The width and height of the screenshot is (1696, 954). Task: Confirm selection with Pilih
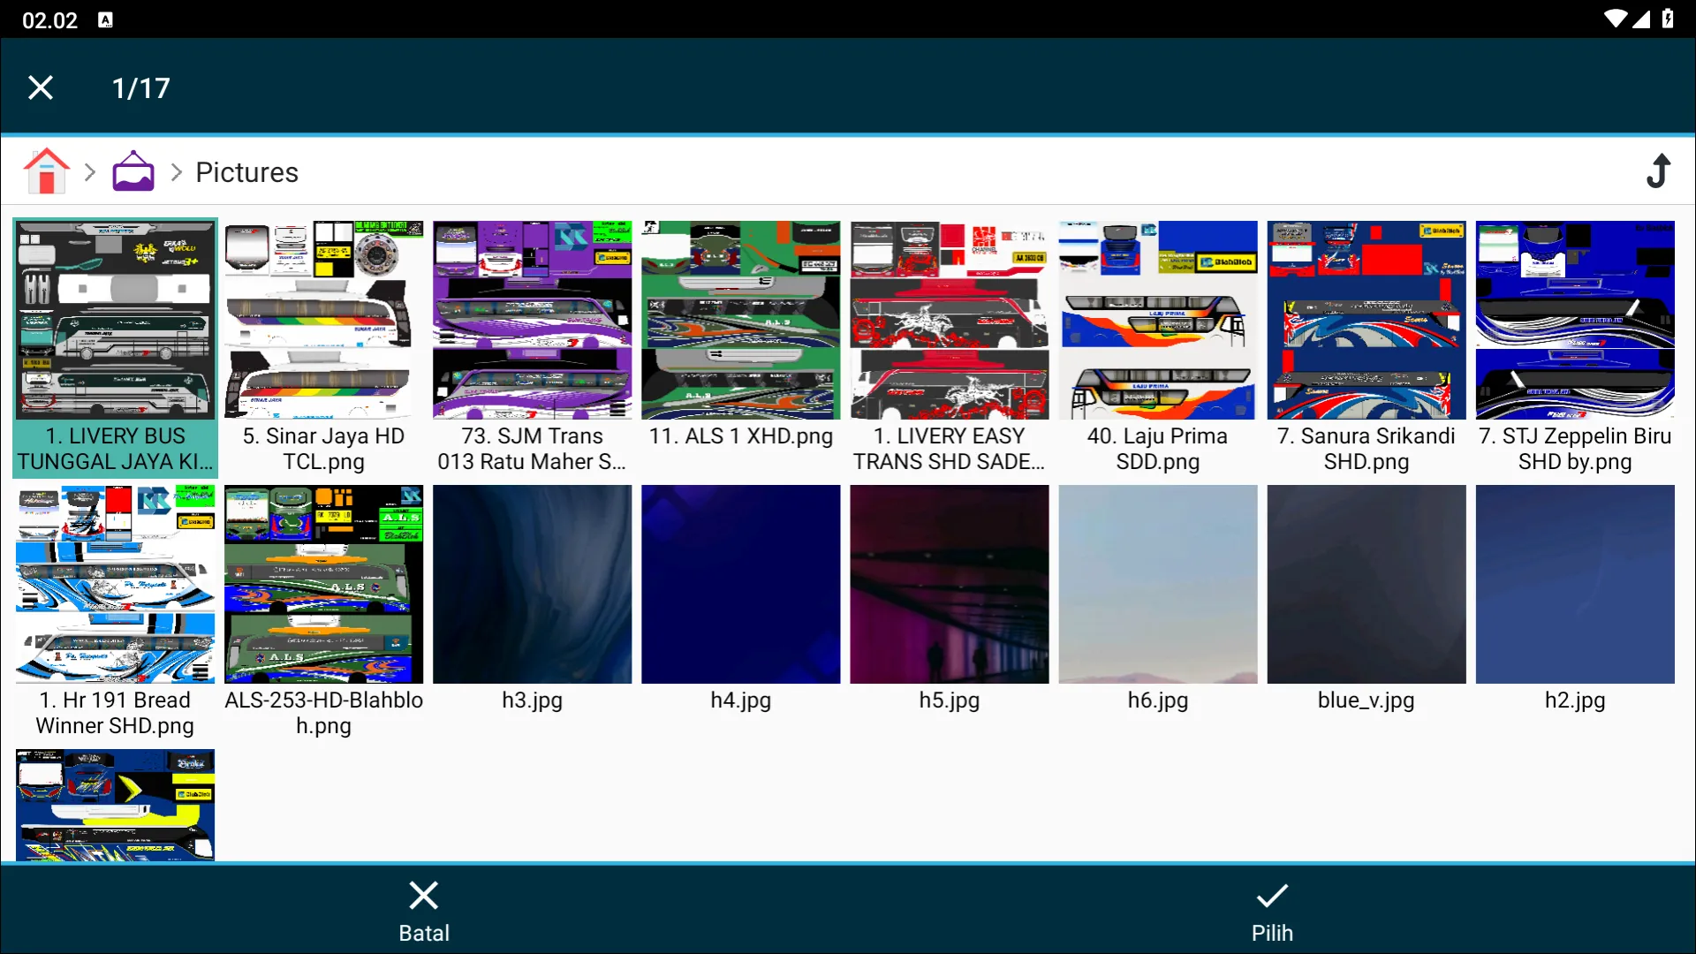click(x=1271, y=910)
